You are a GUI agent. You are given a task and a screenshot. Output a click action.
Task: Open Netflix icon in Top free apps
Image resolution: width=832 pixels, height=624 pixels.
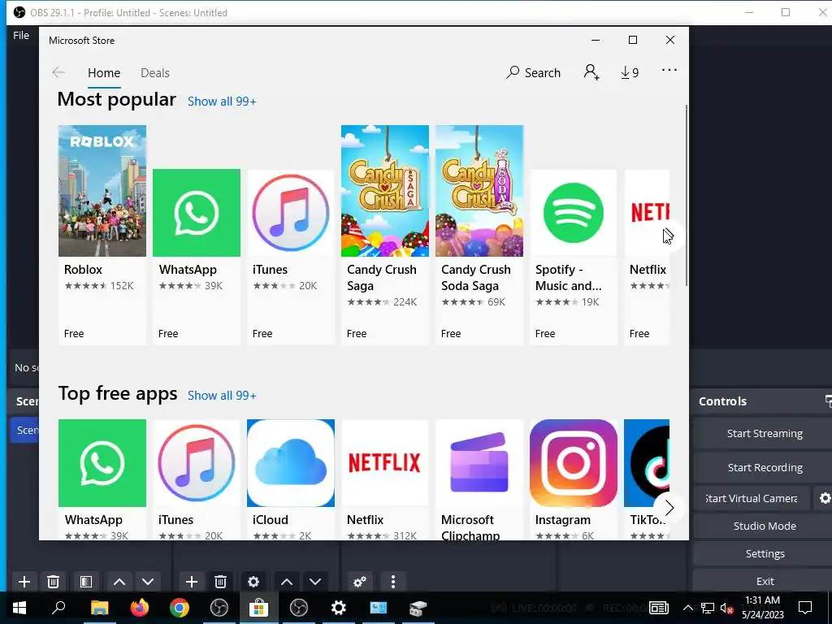384,462
